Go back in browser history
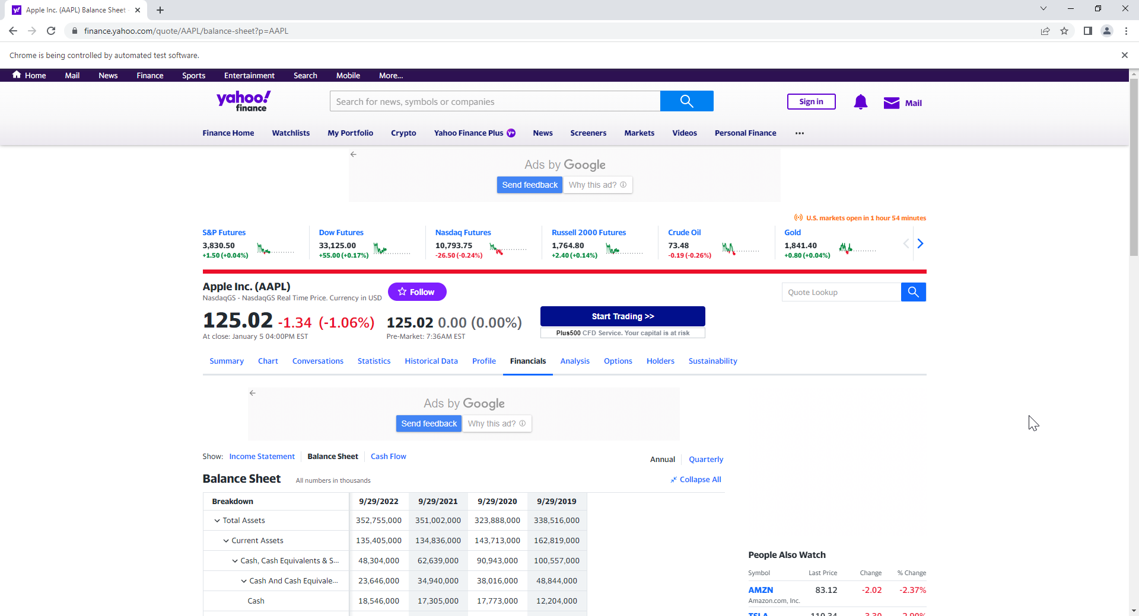1139x616 pixels. [13, 31]
